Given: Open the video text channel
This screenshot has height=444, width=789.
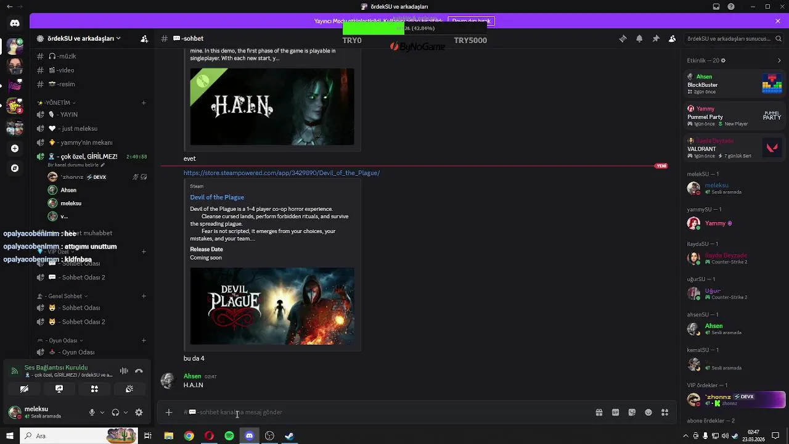Looking at the screenshot, I should 92,70.
